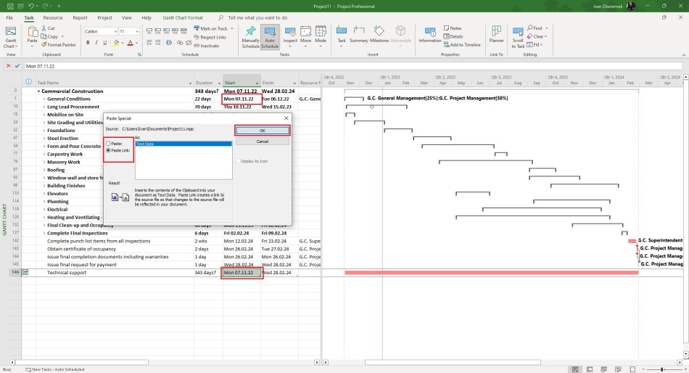Click the Cut scissors button
This screenshot has height=373, width=689.
point(48,28)
